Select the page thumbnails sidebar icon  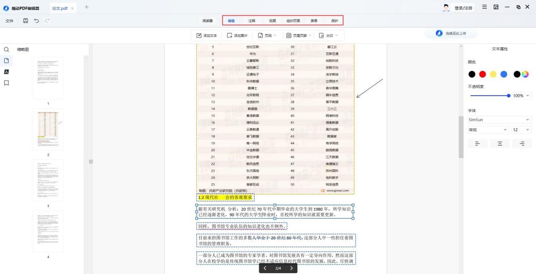tap(6, 61)
